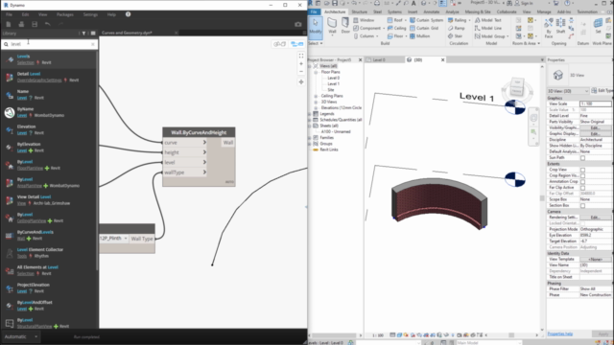Choose the Model Text tool
Image resolution: width=614 pixels, height=345 pixels.
tap(488, 20)
